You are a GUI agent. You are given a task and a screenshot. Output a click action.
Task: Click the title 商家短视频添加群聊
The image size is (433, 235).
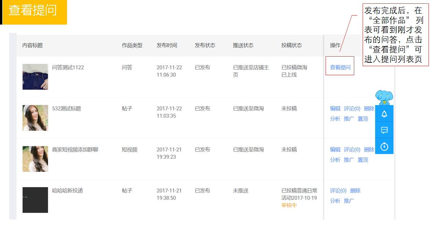(x=75, y=150)
